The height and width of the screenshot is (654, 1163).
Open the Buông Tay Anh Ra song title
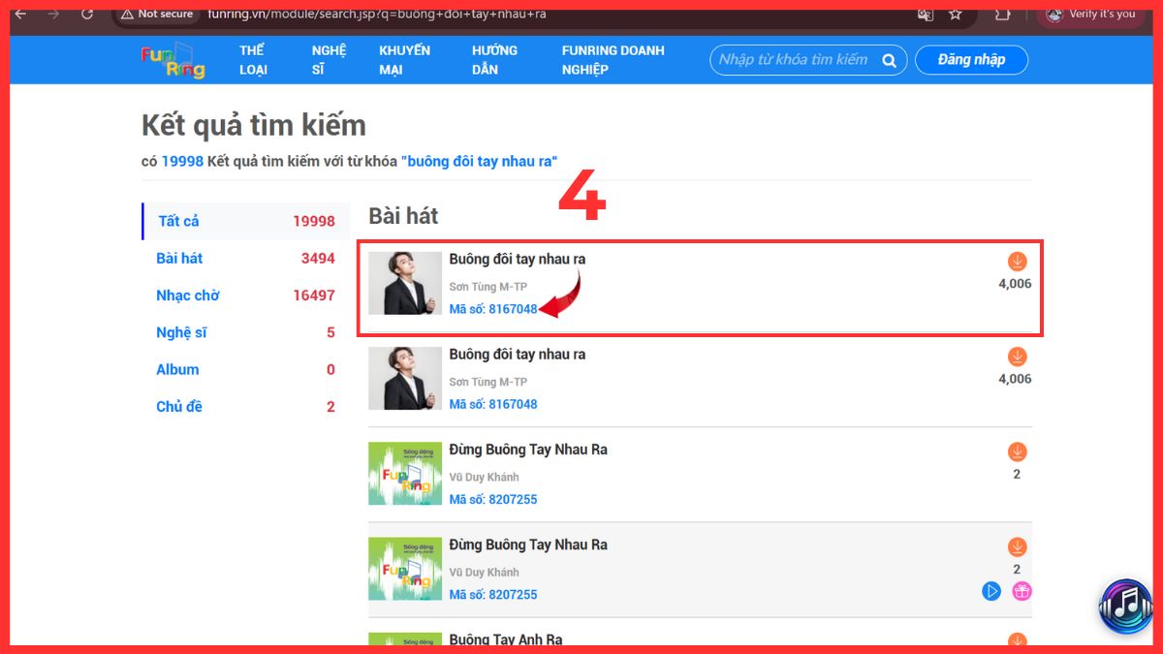506,639
